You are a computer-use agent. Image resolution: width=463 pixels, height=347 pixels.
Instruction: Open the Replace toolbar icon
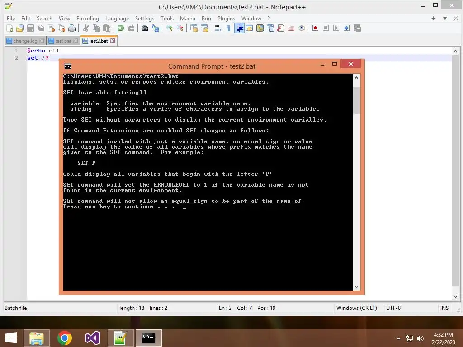pos(156,28)
